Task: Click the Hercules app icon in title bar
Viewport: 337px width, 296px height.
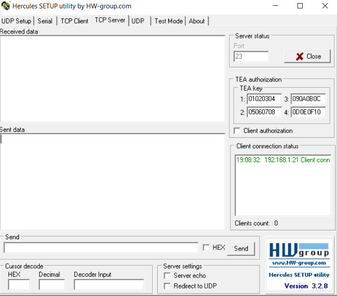Action: [x=6, y=6]
